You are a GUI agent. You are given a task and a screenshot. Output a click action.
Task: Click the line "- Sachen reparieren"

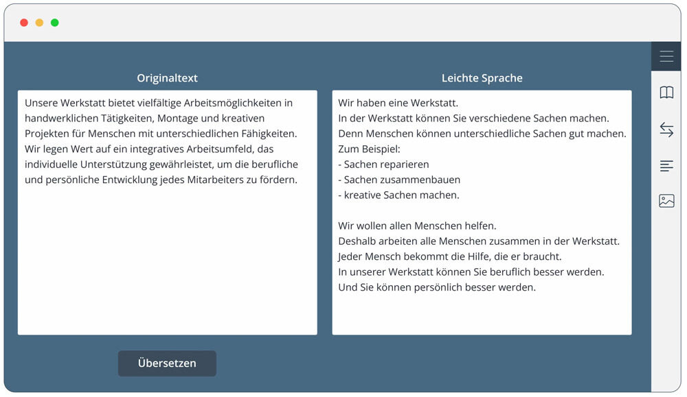click(384, 165)
